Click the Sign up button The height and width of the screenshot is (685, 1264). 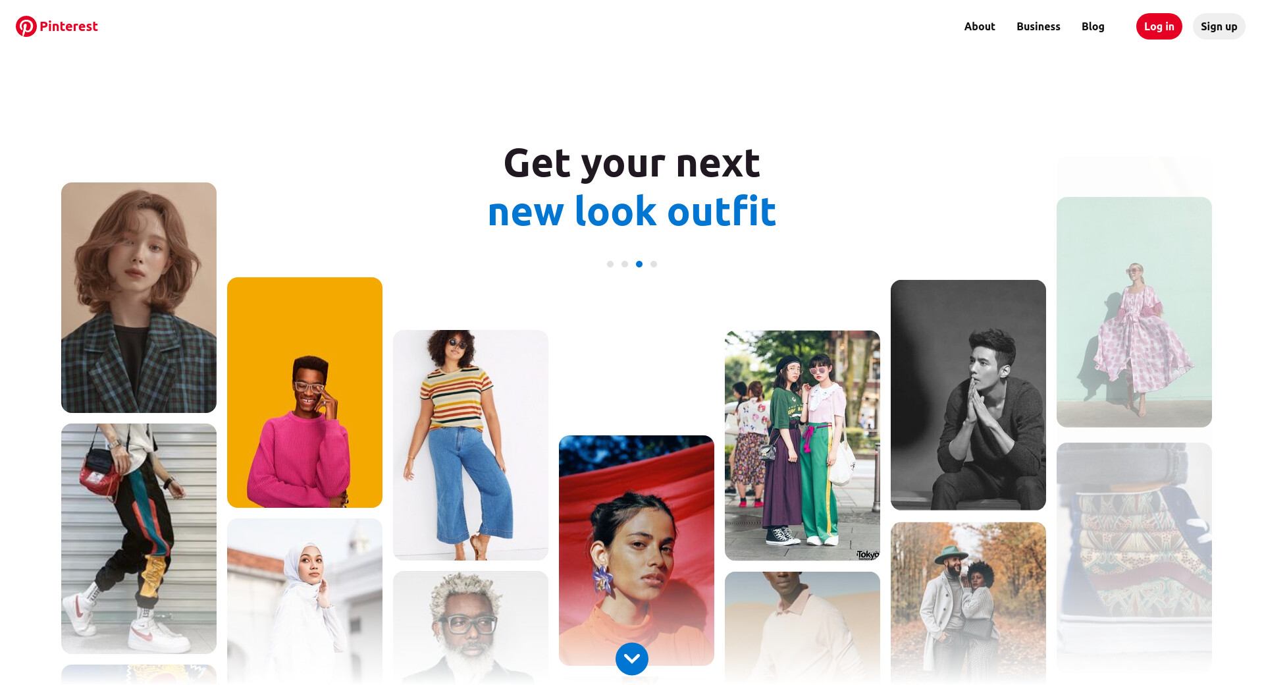pyautogui.click(x=1219, y=26)
